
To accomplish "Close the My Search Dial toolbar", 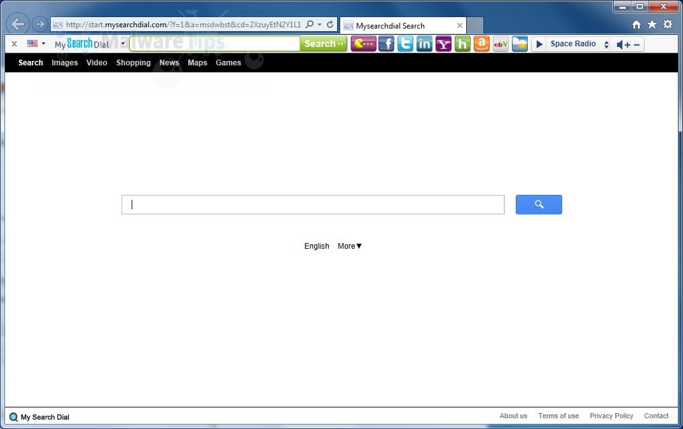I will 15,44.
